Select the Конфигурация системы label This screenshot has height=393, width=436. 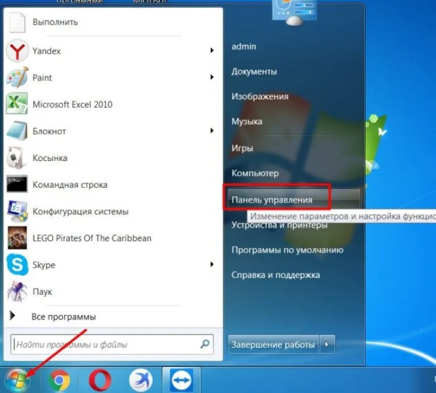pyautogui.click(x=81, y=212)
